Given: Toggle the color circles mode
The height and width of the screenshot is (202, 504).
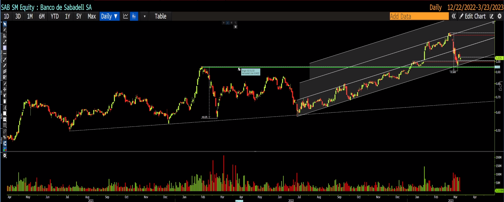Looking at the screenshot, I should pos(5,149).
